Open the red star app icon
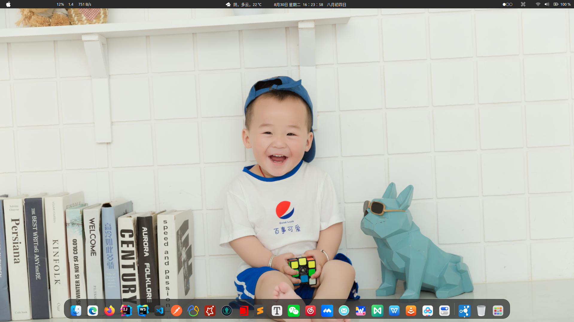This screenshot has width=574, height=322. click(x=210, y=311)
